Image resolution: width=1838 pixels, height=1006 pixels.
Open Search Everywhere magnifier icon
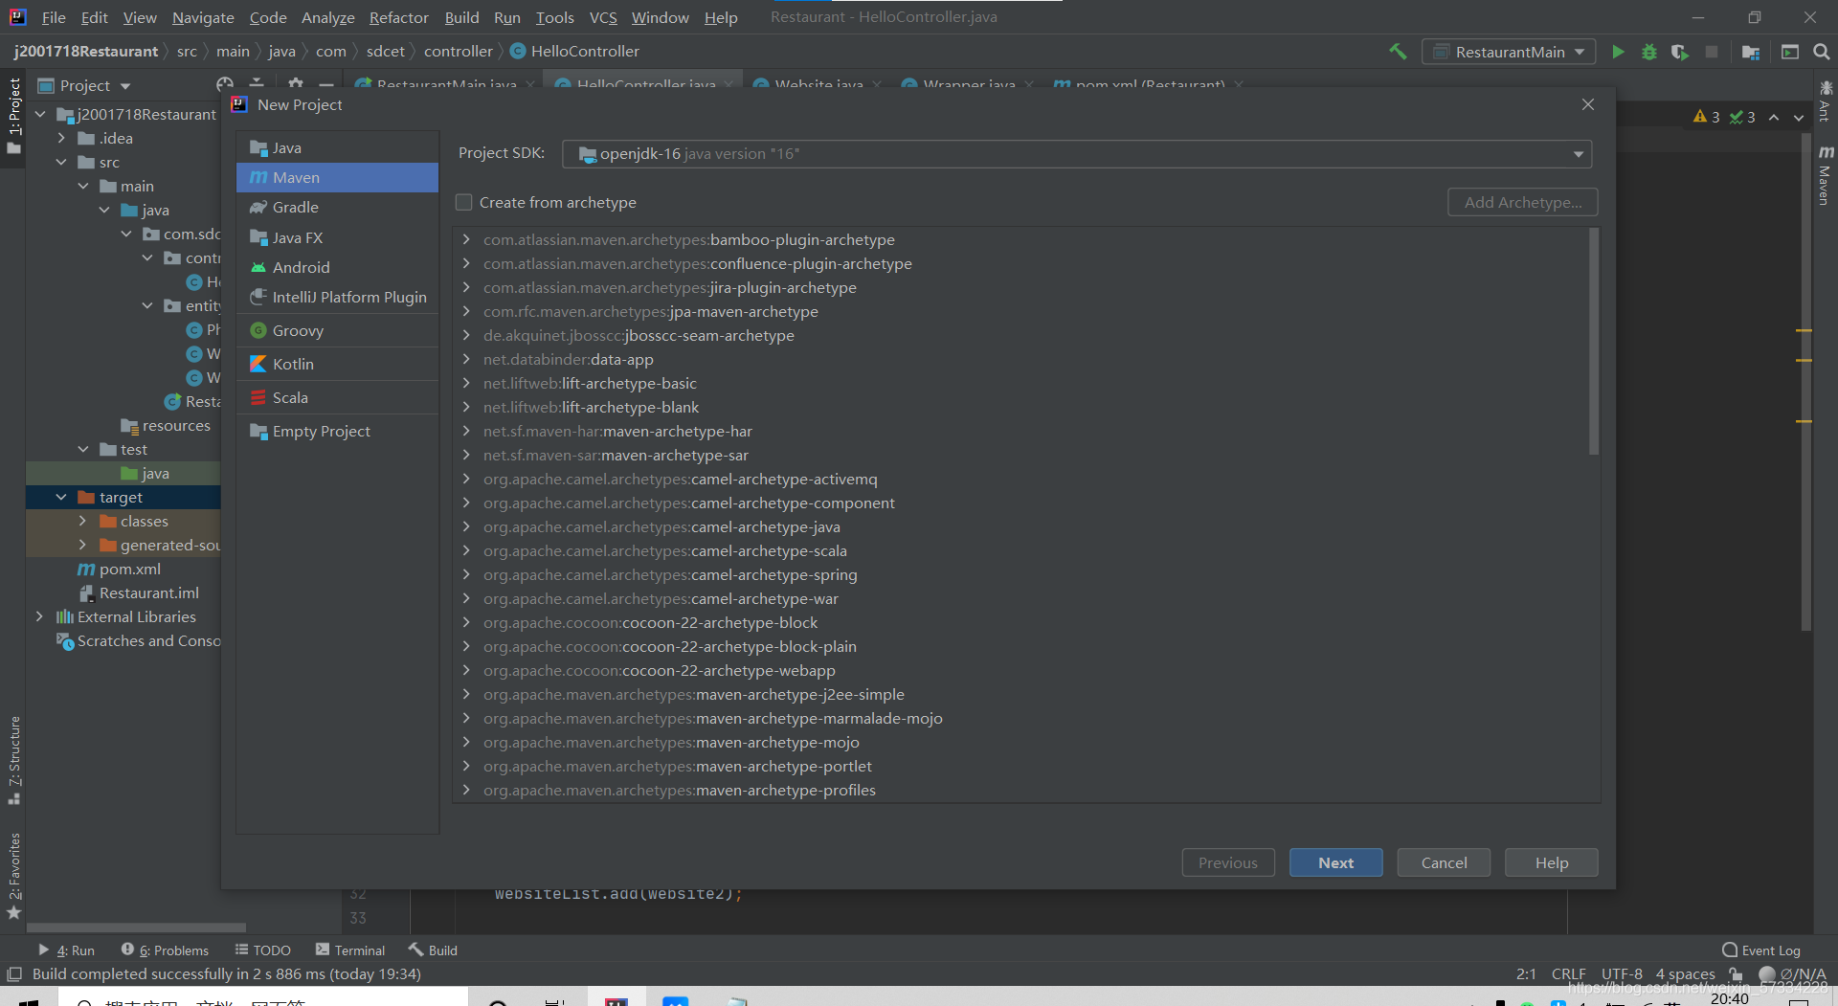pos(1821,52)
